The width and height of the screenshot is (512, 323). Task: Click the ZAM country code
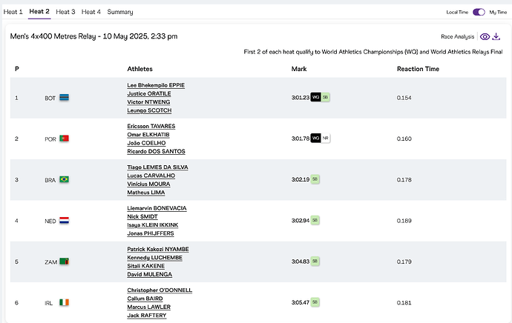(50, 262)
